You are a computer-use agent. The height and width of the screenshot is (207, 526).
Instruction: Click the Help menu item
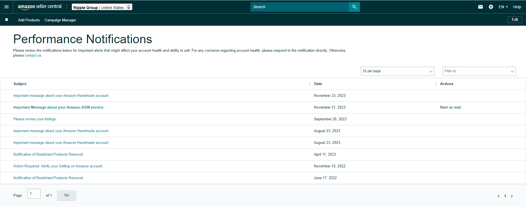(x=517, y=7)
